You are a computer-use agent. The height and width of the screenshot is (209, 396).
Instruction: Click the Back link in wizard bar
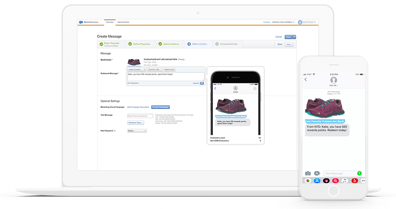[280, 44]
